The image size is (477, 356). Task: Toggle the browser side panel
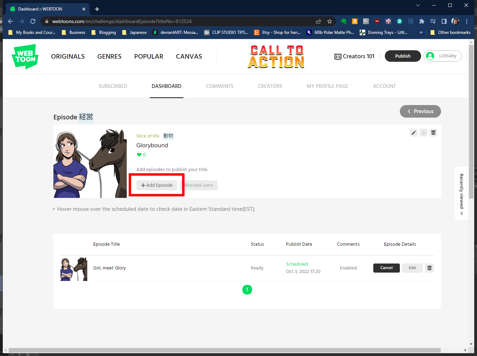[444, 21]
